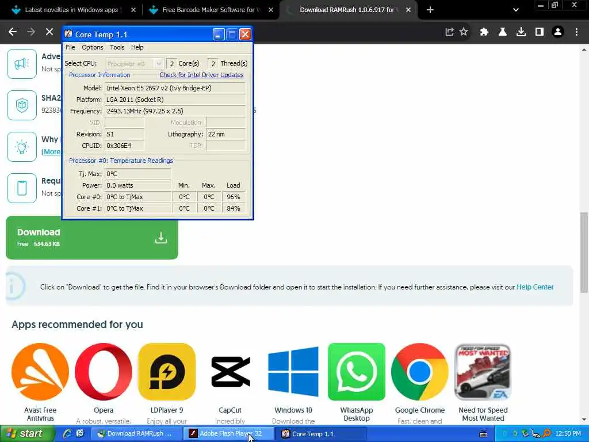Click the Frequency value 2493.13MHz

point(175,111)
